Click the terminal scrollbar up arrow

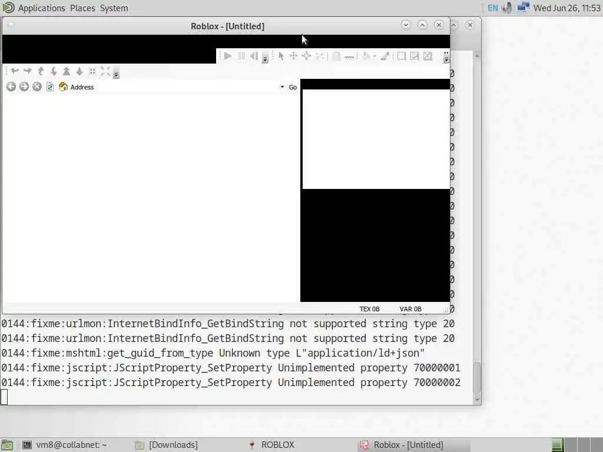tap(477, 56)
